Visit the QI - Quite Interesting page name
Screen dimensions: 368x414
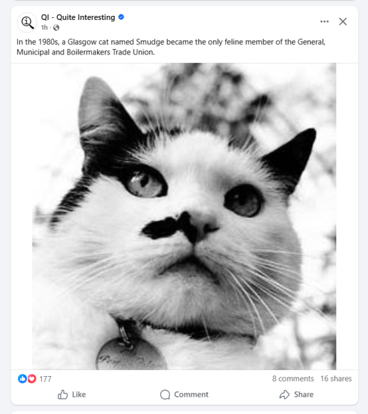click(78, 17)
